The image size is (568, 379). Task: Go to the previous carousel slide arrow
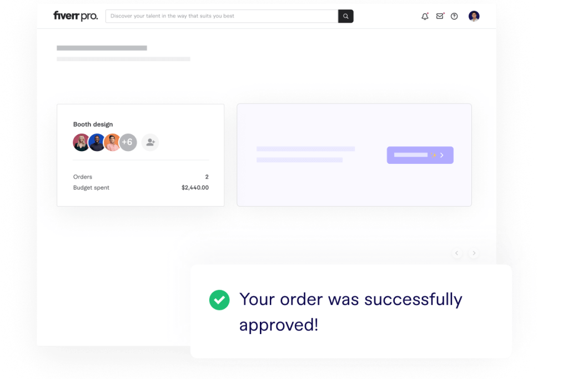point(457,253)
